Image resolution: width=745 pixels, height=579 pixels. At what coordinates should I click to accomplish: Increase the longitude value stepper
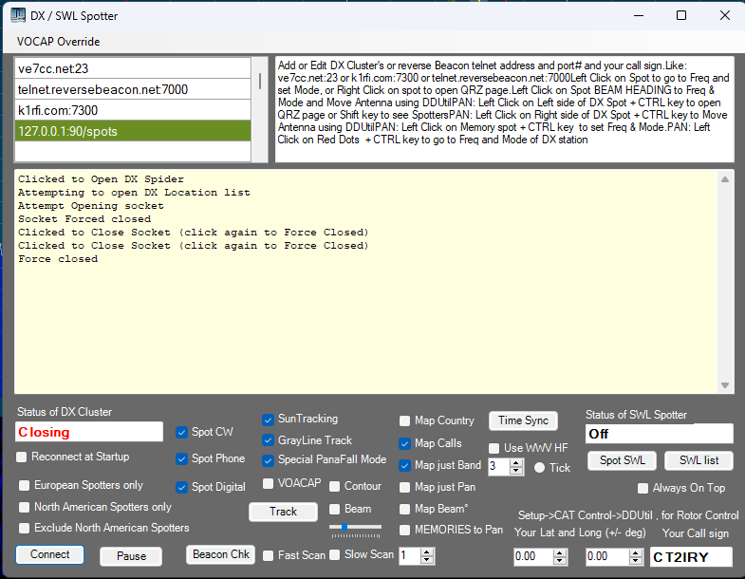click(636, 552)
